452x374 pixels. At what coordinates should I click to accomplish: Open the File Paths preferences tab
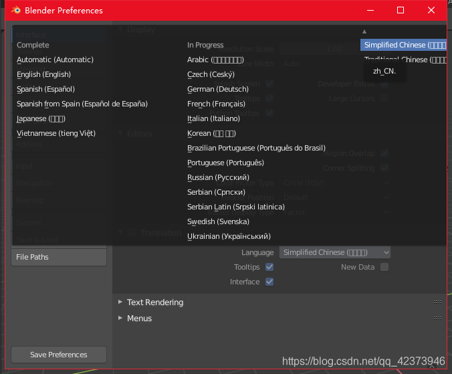coord(59,257)
